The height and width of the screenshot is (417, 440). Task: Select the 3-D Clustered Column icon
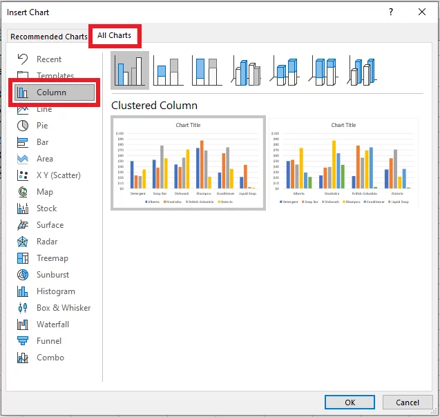pos(247,70)
